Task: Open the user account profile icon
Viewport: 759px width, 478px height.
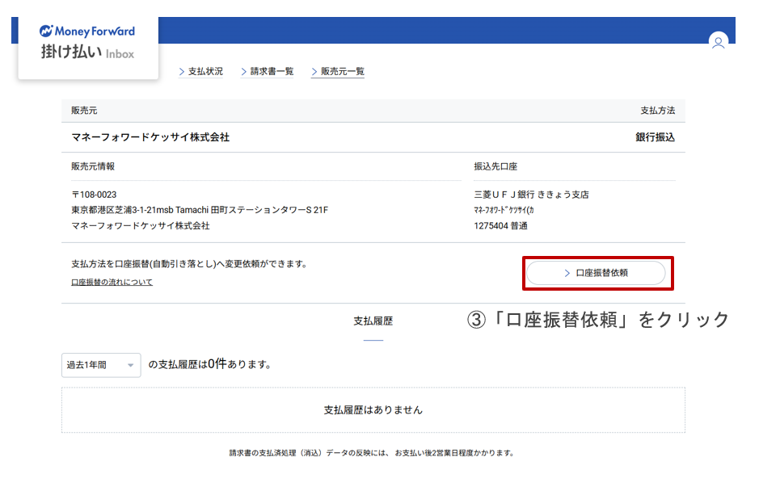Action: tap(719, 42)
